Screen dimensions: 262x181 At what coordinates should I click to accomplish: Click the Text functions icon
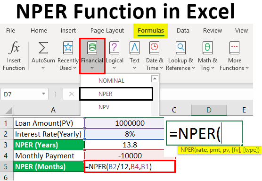point(134,48)
